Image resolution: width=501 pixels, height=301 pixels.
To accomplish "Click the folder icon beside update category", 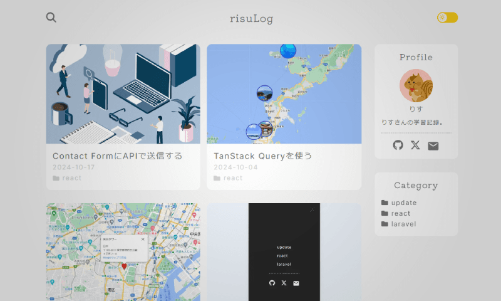I will click(385, 203).
